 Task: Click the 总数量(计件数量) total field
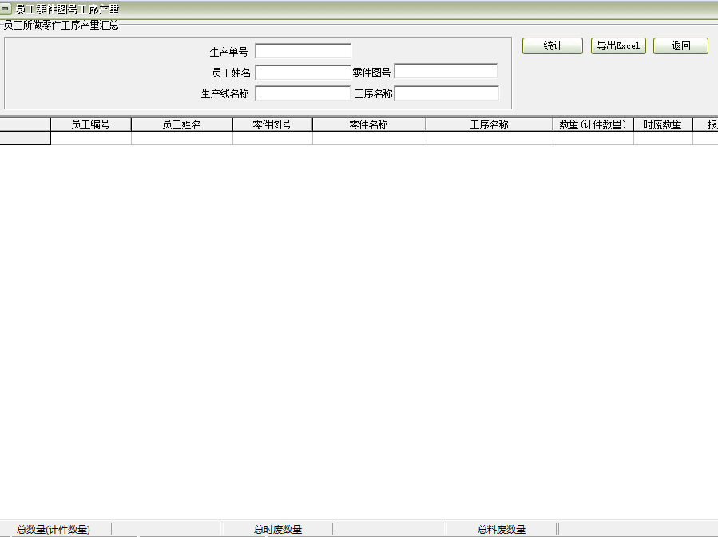coord(165,527)
